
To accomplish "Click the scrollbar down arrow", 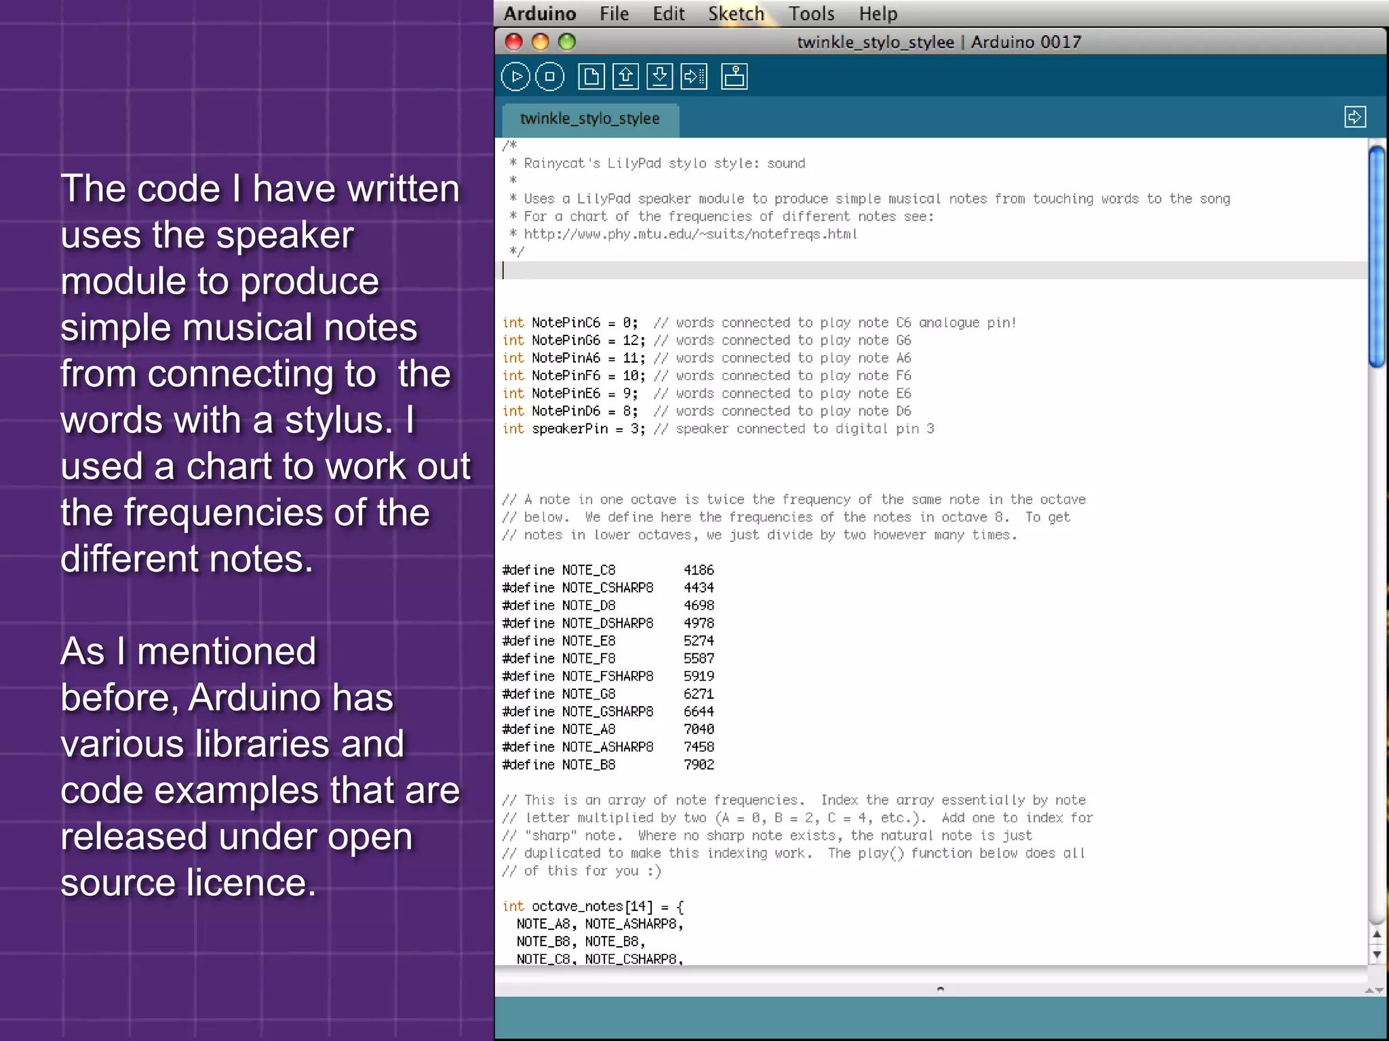I will coord(1377,954).
